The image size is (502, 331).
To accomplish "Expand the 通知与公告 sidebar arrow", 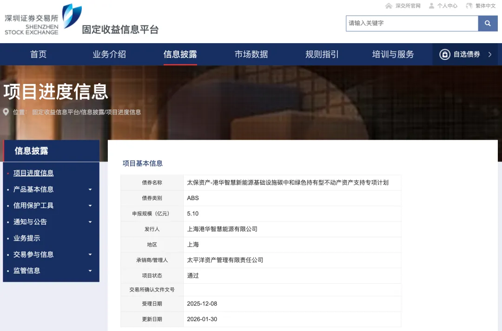I will coord(90,222).
